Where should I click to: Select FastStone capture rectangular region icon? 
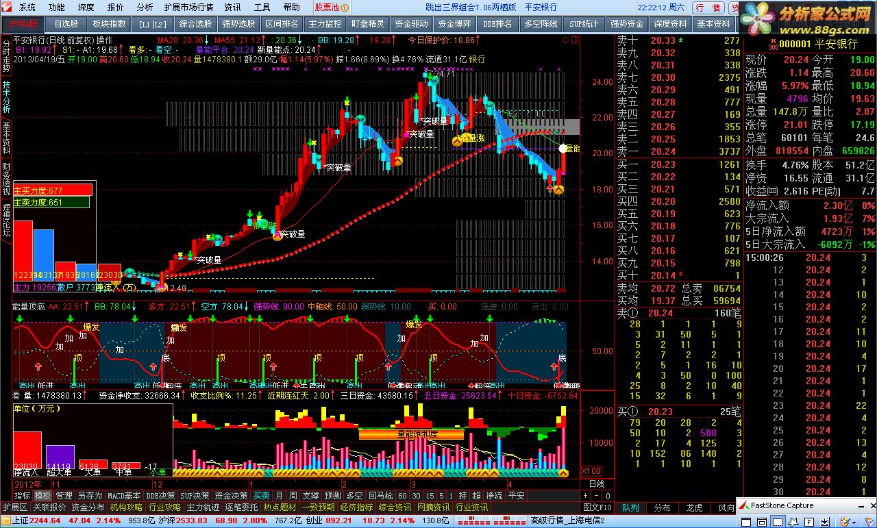(x=778, y=521)
